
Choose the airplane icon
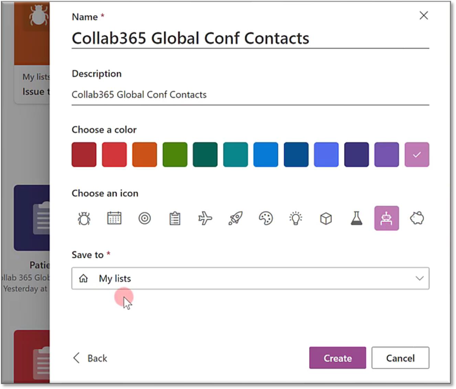point(205,218)
